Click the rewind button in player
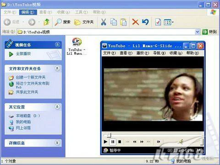The image size is (220, 165). pyautogui.click(x=135, y=142)
